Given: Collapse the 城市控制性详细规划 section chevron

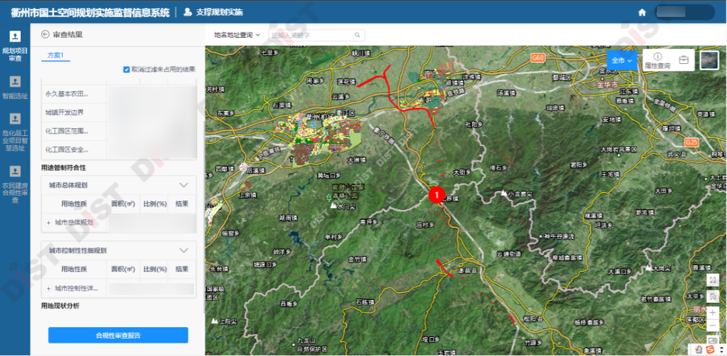Looking at the screenshot, I should click(x=184, y=250).
